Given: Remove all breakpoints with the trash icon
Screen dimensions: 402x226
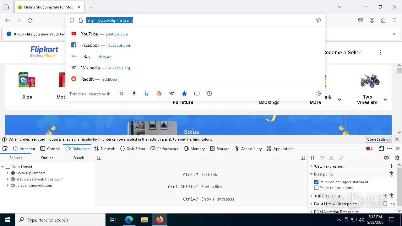Looking at the screenshot, I should pyautogui.click(x=392, y=174).
